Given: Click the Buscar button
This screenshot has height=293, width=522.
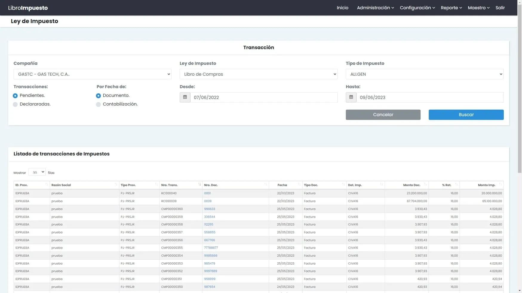Looking at the screenshot, I should pyautogui.click(x=466, y=114).
